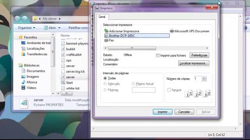This screenshot has height=140, width=250.
Task: Open Transferências in Explorer sidebar
Action: coord(37,54)
